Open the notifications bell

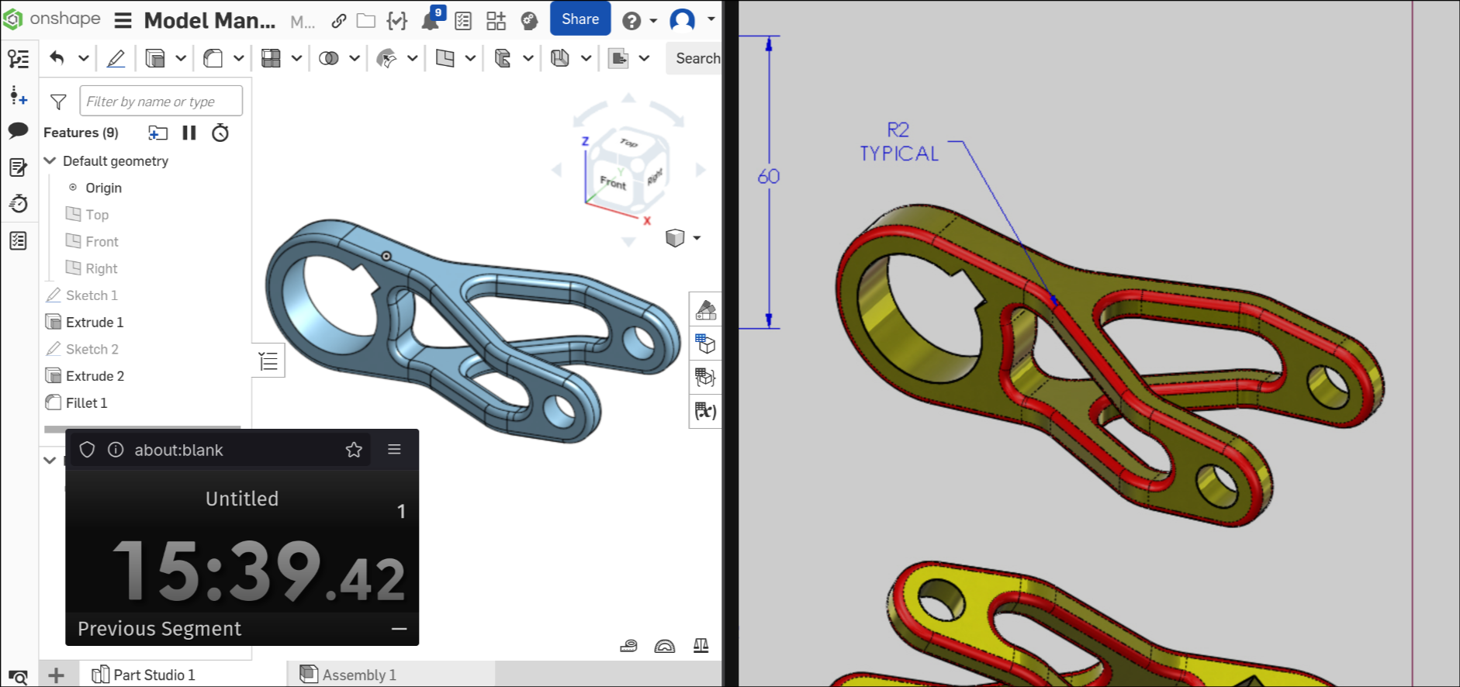pos(430,21)
